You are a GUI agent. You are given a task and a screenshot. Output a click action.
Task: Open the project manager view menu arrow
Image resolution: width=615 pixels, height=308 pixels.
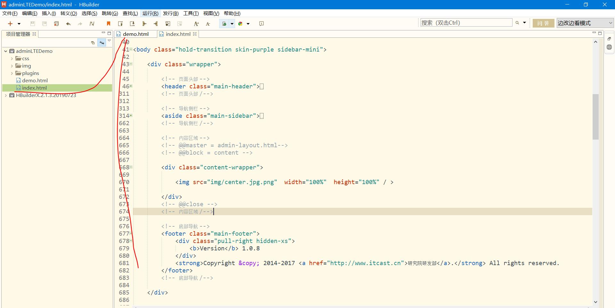click(109, 41)
